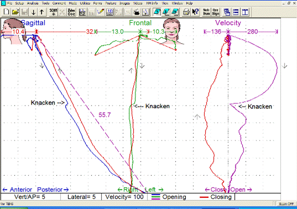Open a file with folder icon

pos(15,12)
